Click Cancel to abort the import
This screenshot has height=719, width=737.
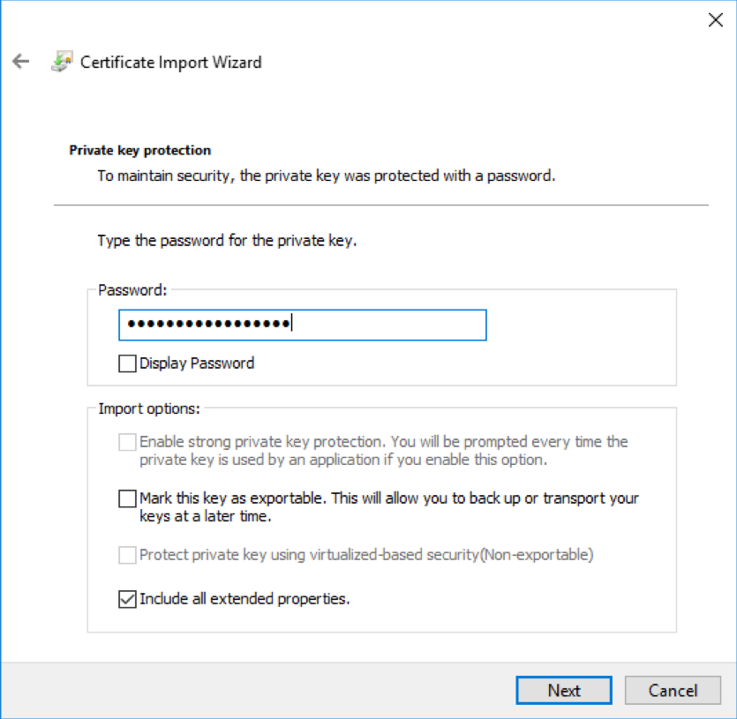pyautogui.click(x=673, y=691)
